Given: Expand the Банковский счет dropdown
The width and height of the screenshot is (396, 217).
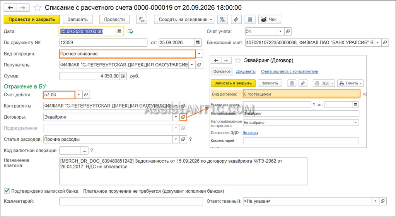Looking at the screenshot, I should [x=378, y=42].
